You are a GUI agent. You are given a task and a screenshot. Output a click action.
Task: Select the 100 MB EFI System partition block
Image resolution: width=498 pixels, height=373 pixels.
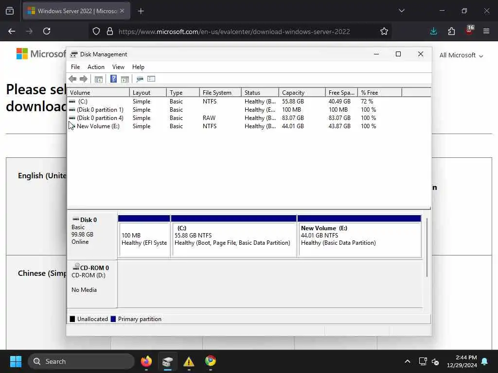[x=144, y=237]
